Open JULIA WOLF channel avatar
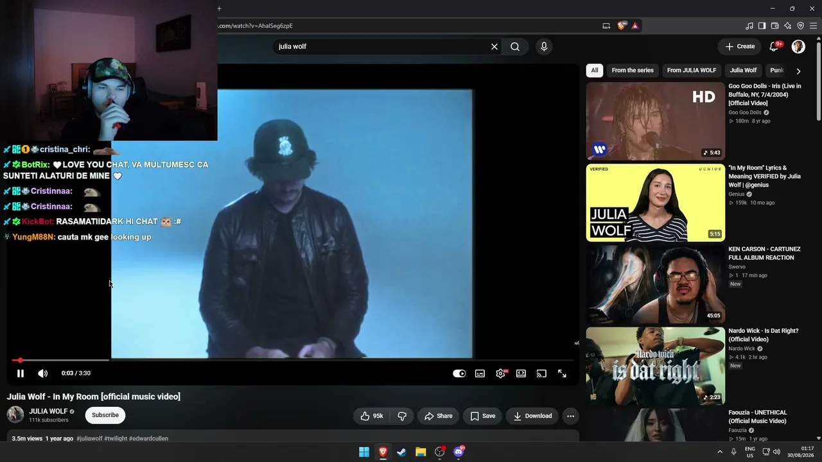This screenshot has width=822, height=462. 15,415
